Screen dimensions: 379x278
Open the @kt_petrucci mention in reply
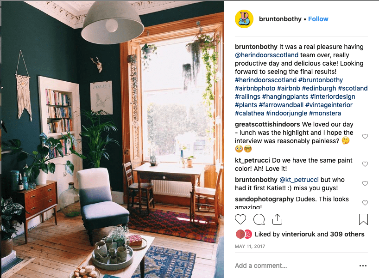[299, 180]
